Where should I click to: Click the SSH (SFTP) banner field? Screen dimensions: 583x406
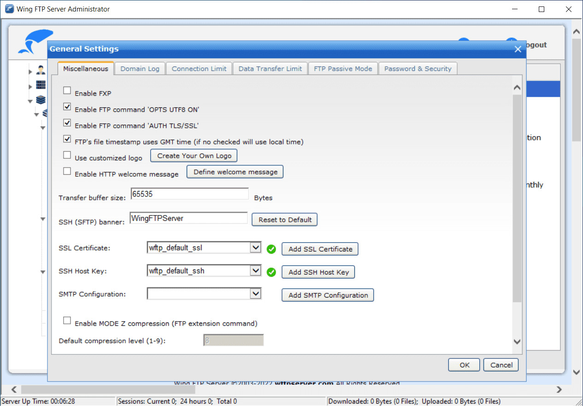tap(189, 218)
